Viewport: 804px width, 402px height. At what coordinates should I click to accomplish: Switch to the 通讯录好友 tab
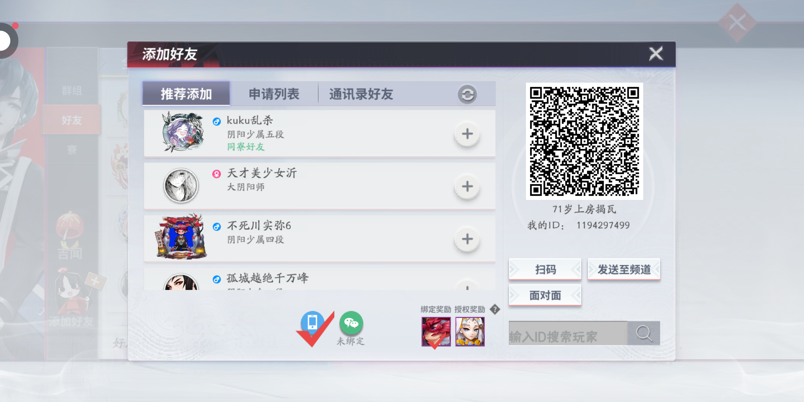point(361,94)
